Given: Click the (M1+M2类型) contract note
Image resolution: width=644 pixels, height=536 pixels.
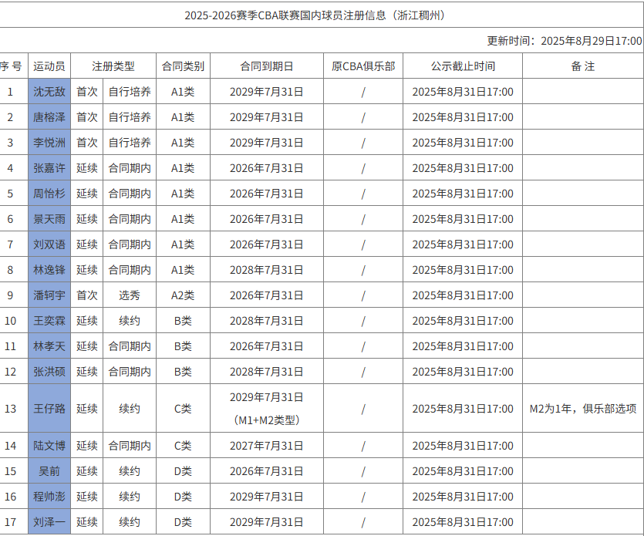Looking at the screenshot, I should coord(267,420).
